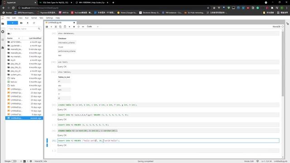Sort files by Name column
The image size is (290, 163).
click(13, 38)
